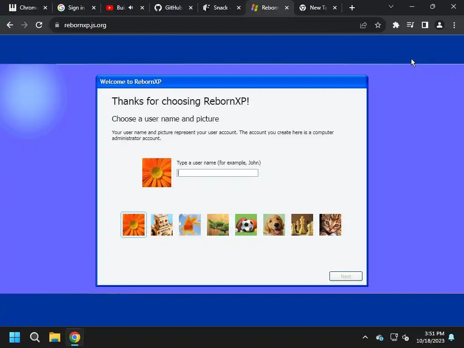Choose the kitten account picture
This screenshot has height=348, width=464.
[x=330, y=225]
